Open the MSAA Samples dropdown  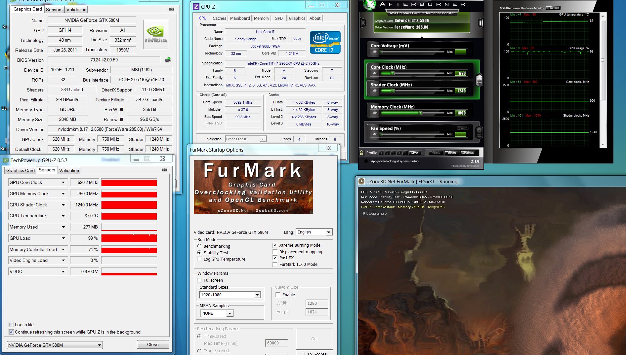click(x=217, y=313)
